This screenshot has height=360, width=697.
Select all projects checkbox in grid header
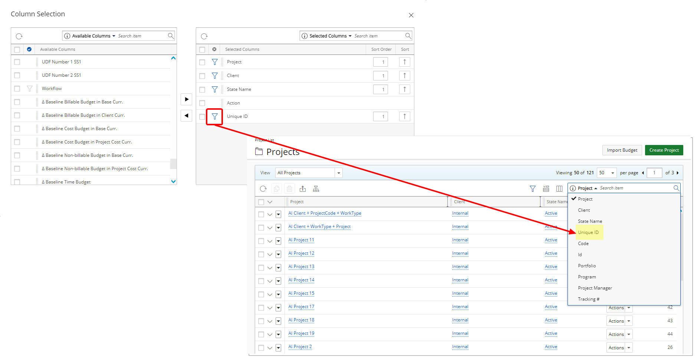(261, 202)
